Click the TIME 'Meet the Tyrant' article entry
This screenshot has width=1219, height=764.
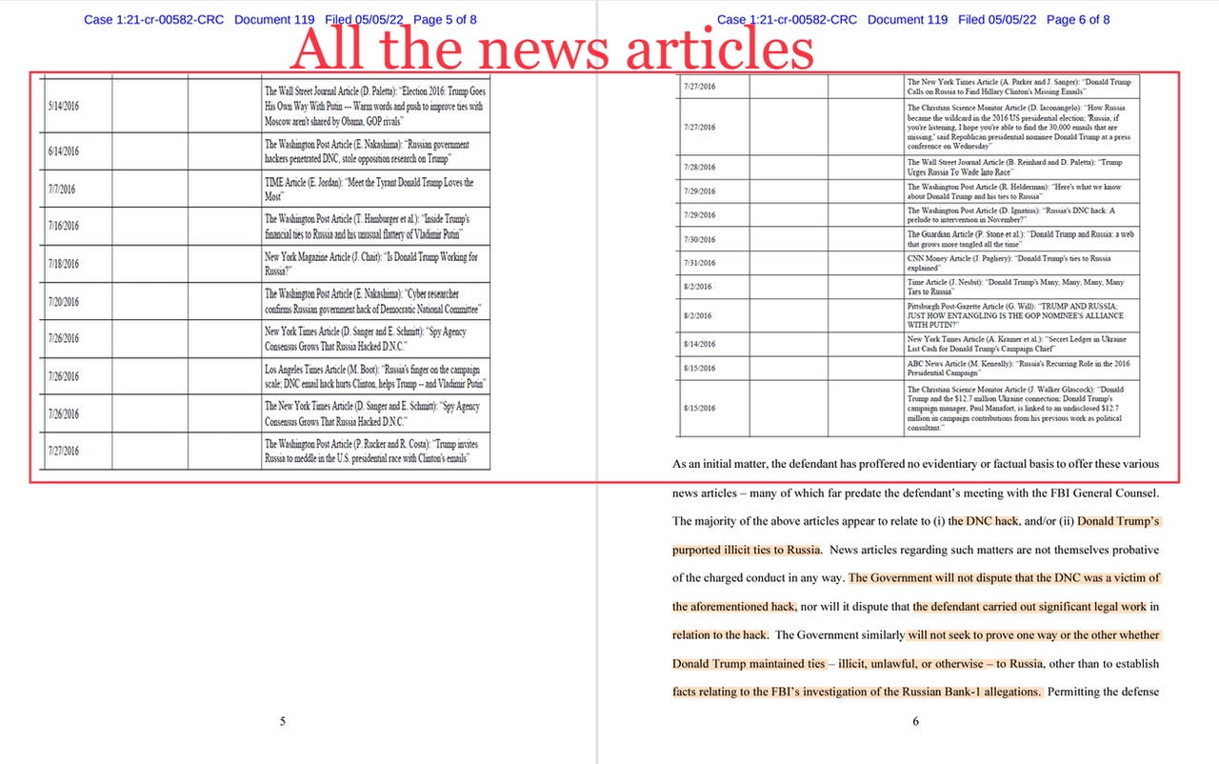[x=375, y=189]
